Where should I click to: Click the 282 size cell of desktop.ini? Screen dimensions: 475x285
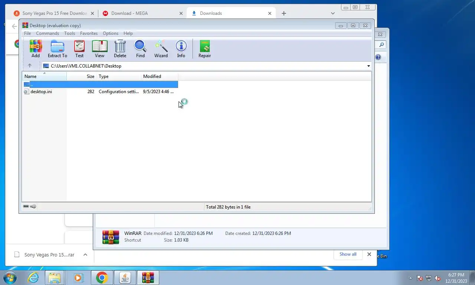click(x=91, y=92)
